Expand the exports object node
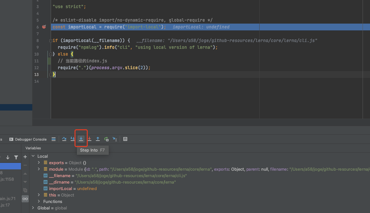370x213 pixels. point(39,163)
